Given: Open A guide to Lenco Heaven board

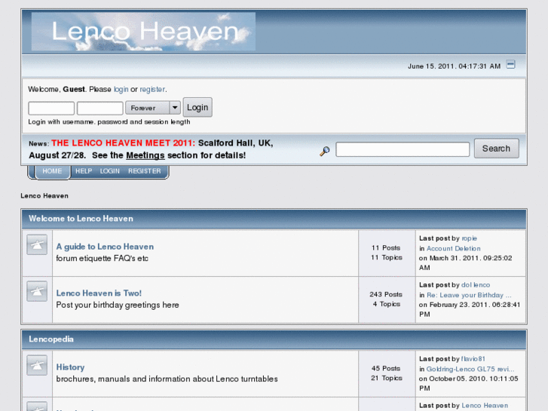Looking at the screenshot, I should pyautogui.click(x=105, y=247).
